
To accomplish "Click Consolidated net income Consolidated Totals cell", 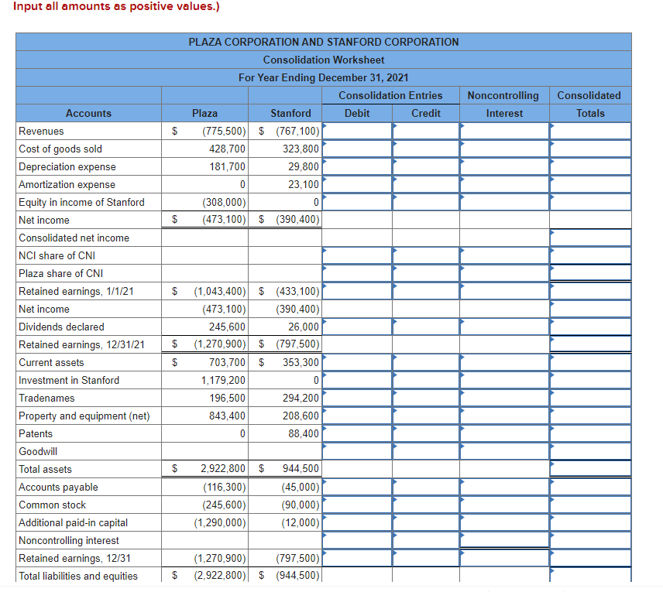I will click(x=590, y=238).
